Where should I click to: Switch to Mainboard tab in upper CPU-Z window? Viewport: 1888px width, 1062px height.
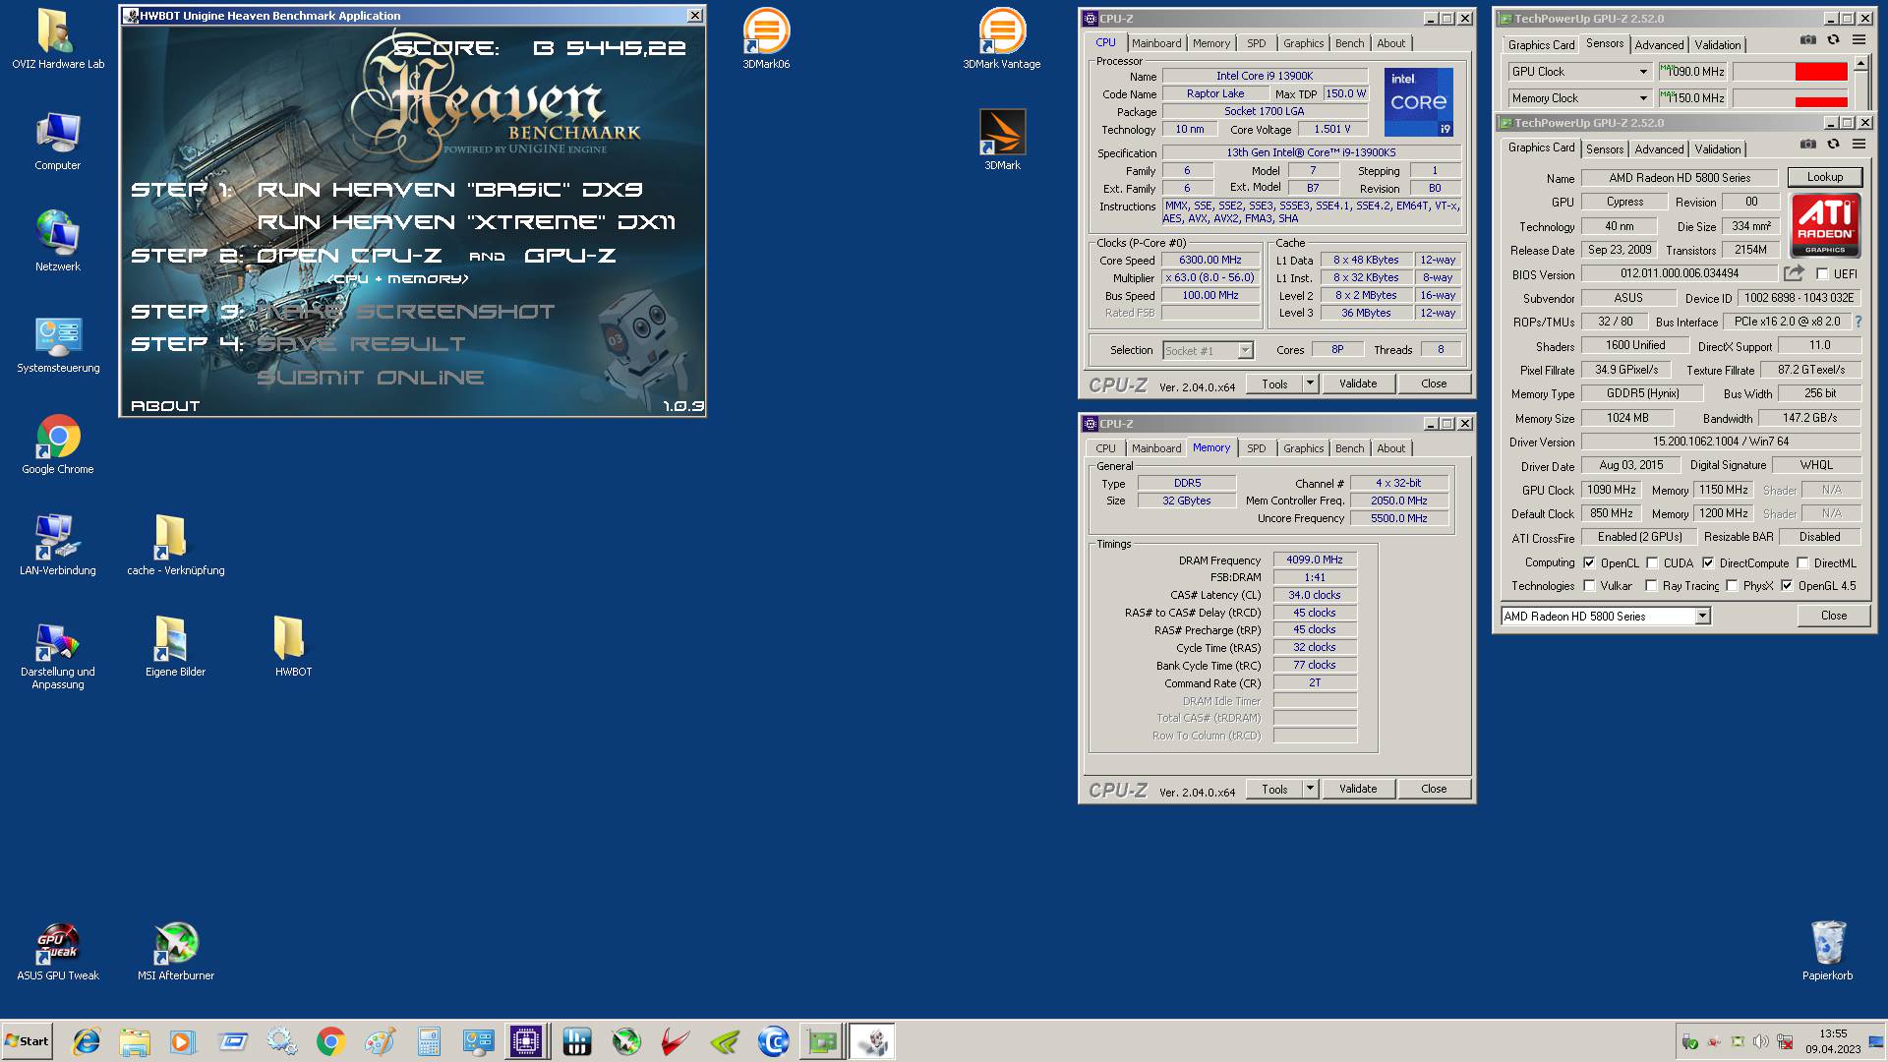1156,43
